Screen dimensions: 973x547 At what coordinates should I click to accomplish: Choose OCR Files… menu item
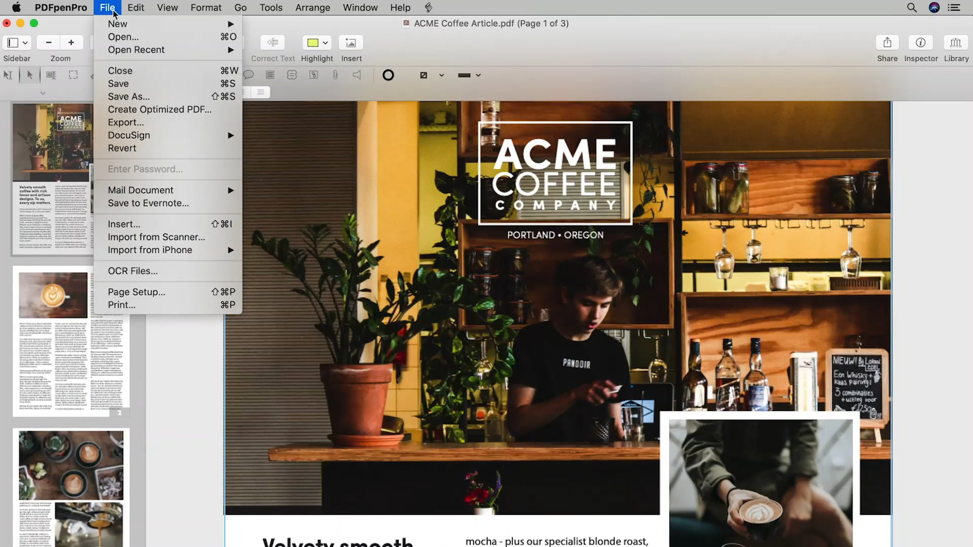click(168, 271)
